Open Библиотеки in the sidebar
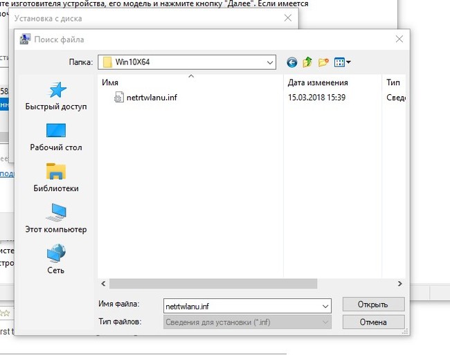 point(56,177)
